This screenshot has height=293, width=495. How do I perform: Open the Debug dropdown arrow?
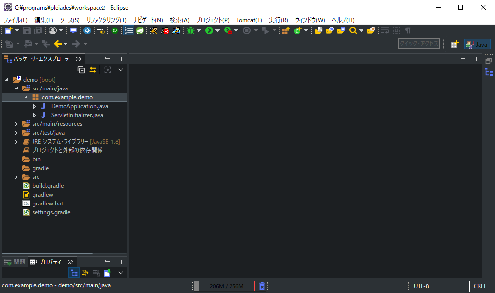click(x=198, y=30)
